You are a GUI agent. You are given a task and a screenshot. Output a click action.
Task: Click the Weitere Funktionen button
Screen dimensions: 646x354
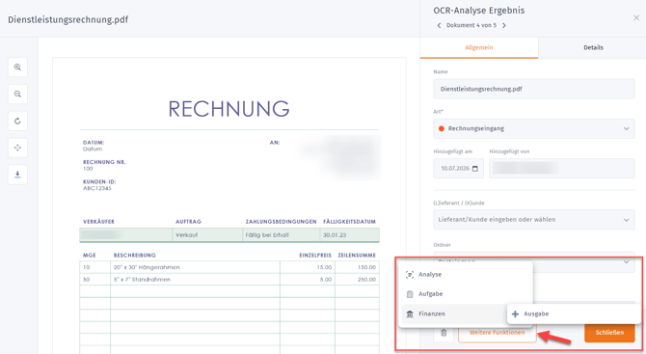498,333
